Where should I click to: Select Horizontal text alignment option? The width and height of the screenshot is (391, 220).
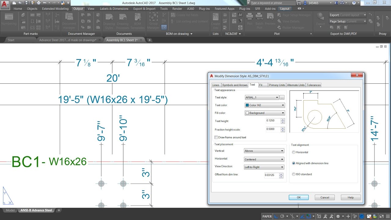(294, 152)
